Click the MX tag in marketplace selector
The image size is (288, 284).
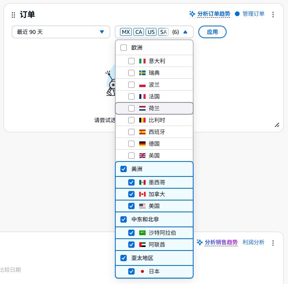126,32
